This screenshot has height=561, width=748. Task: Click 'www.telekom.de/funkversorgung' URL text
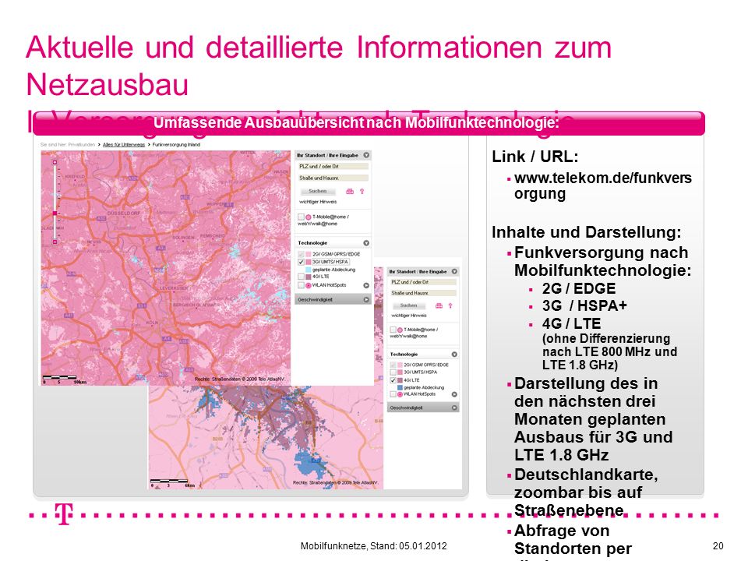click(x=602, y=185)
